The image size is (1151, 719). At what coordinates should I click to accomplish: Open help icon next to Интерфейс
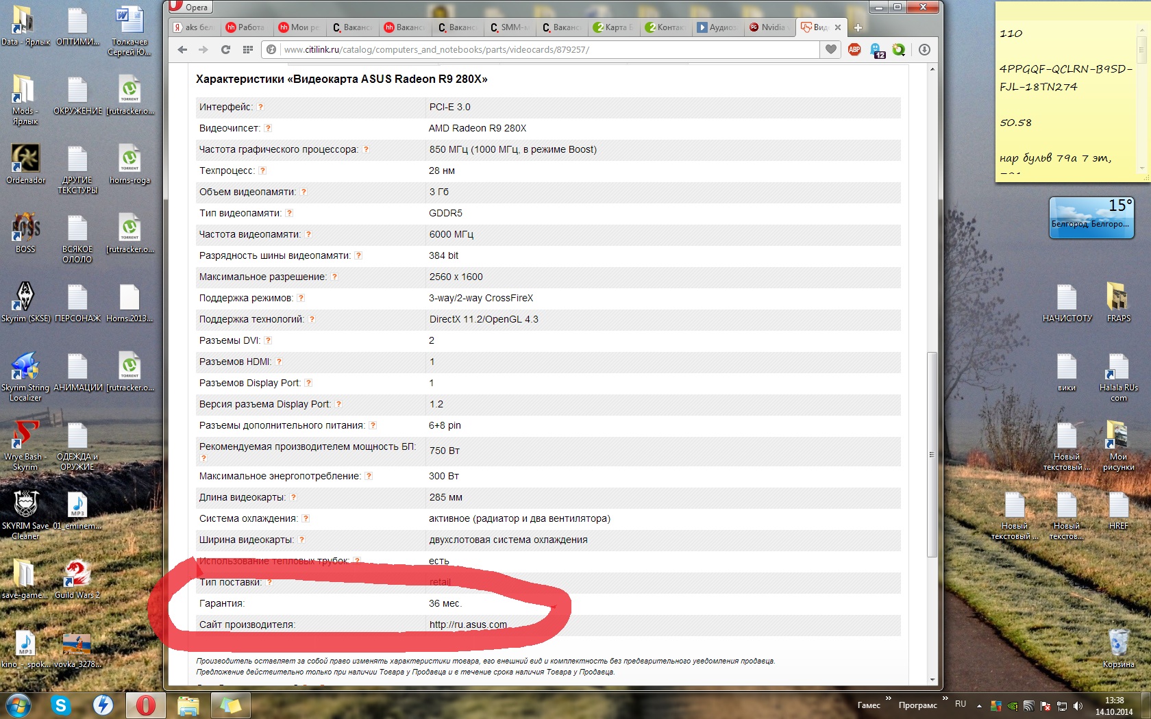tap(260, 107)
